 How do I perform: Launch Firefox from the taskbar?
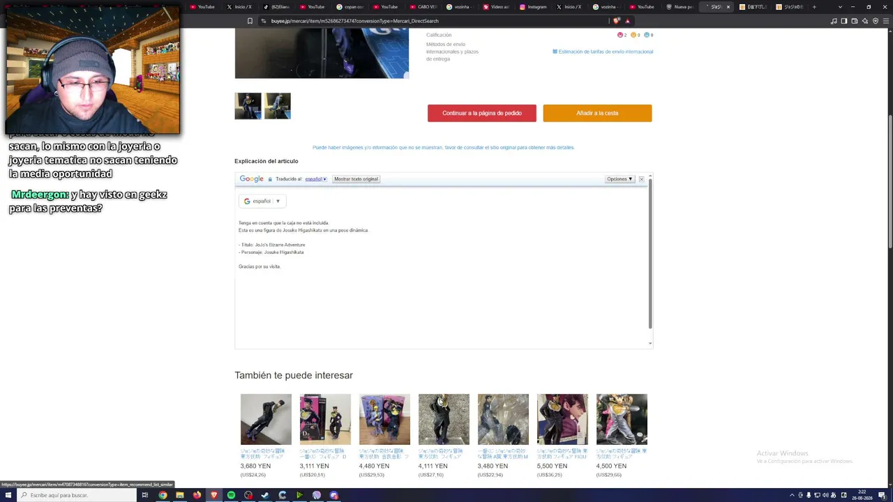point(197,495)
